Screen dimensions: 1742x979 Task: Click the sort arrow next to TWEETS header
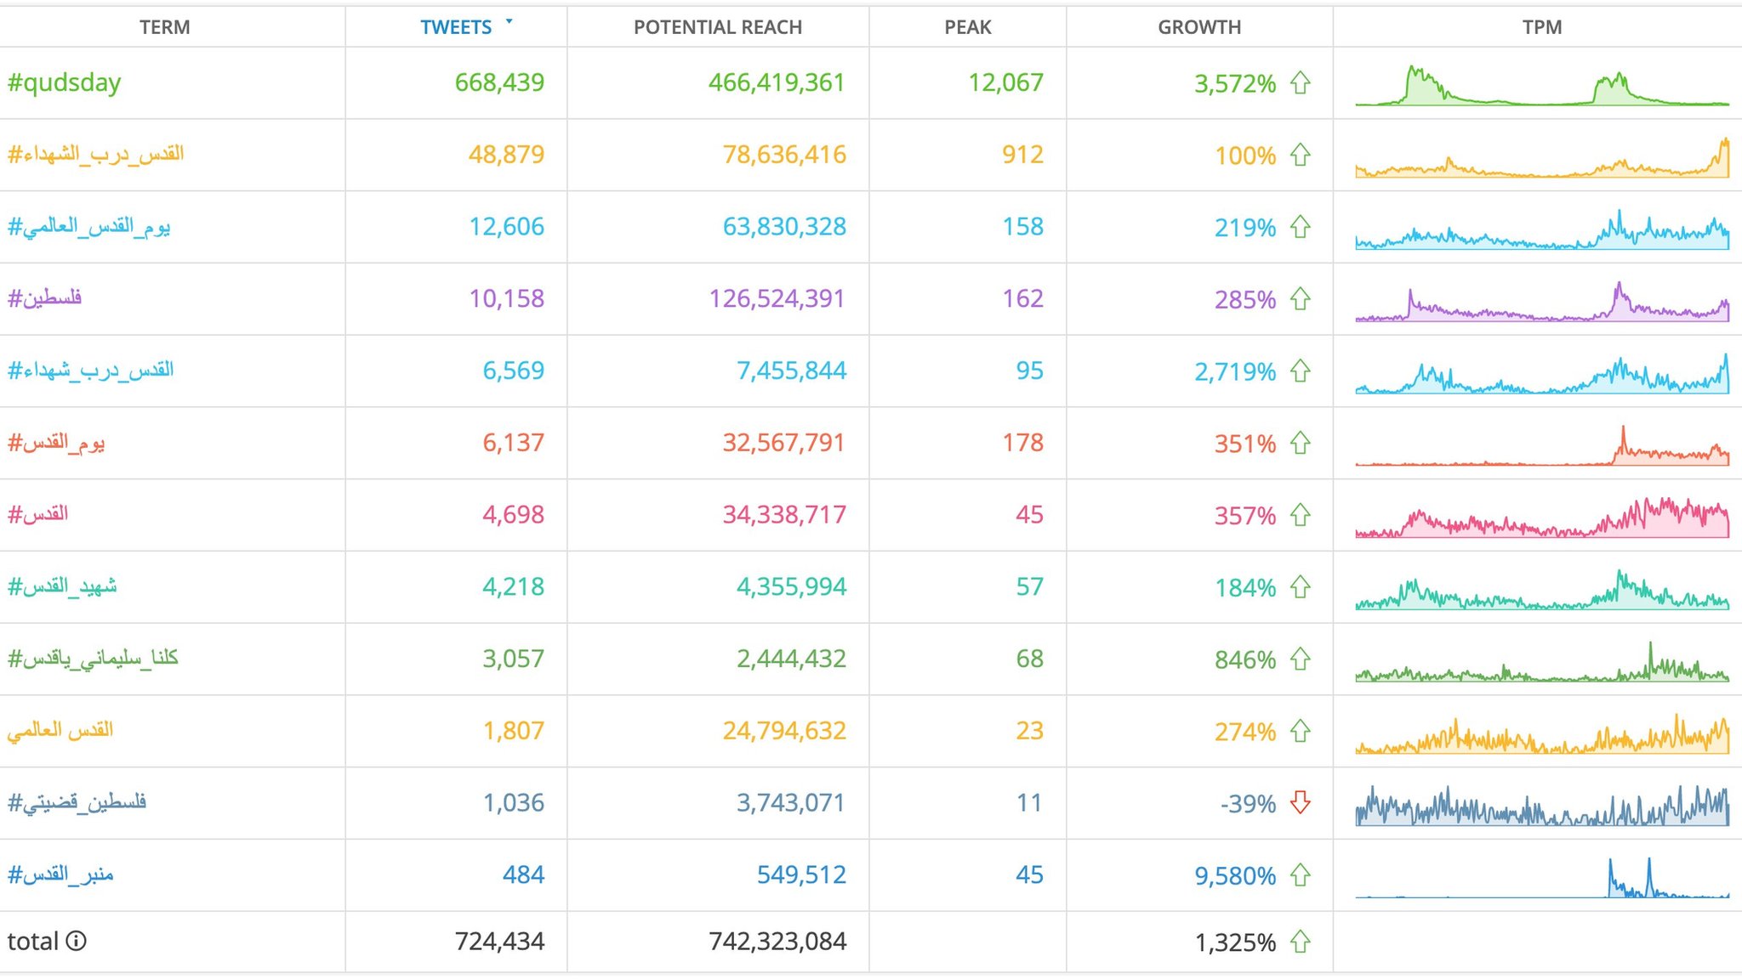[509, 21]
